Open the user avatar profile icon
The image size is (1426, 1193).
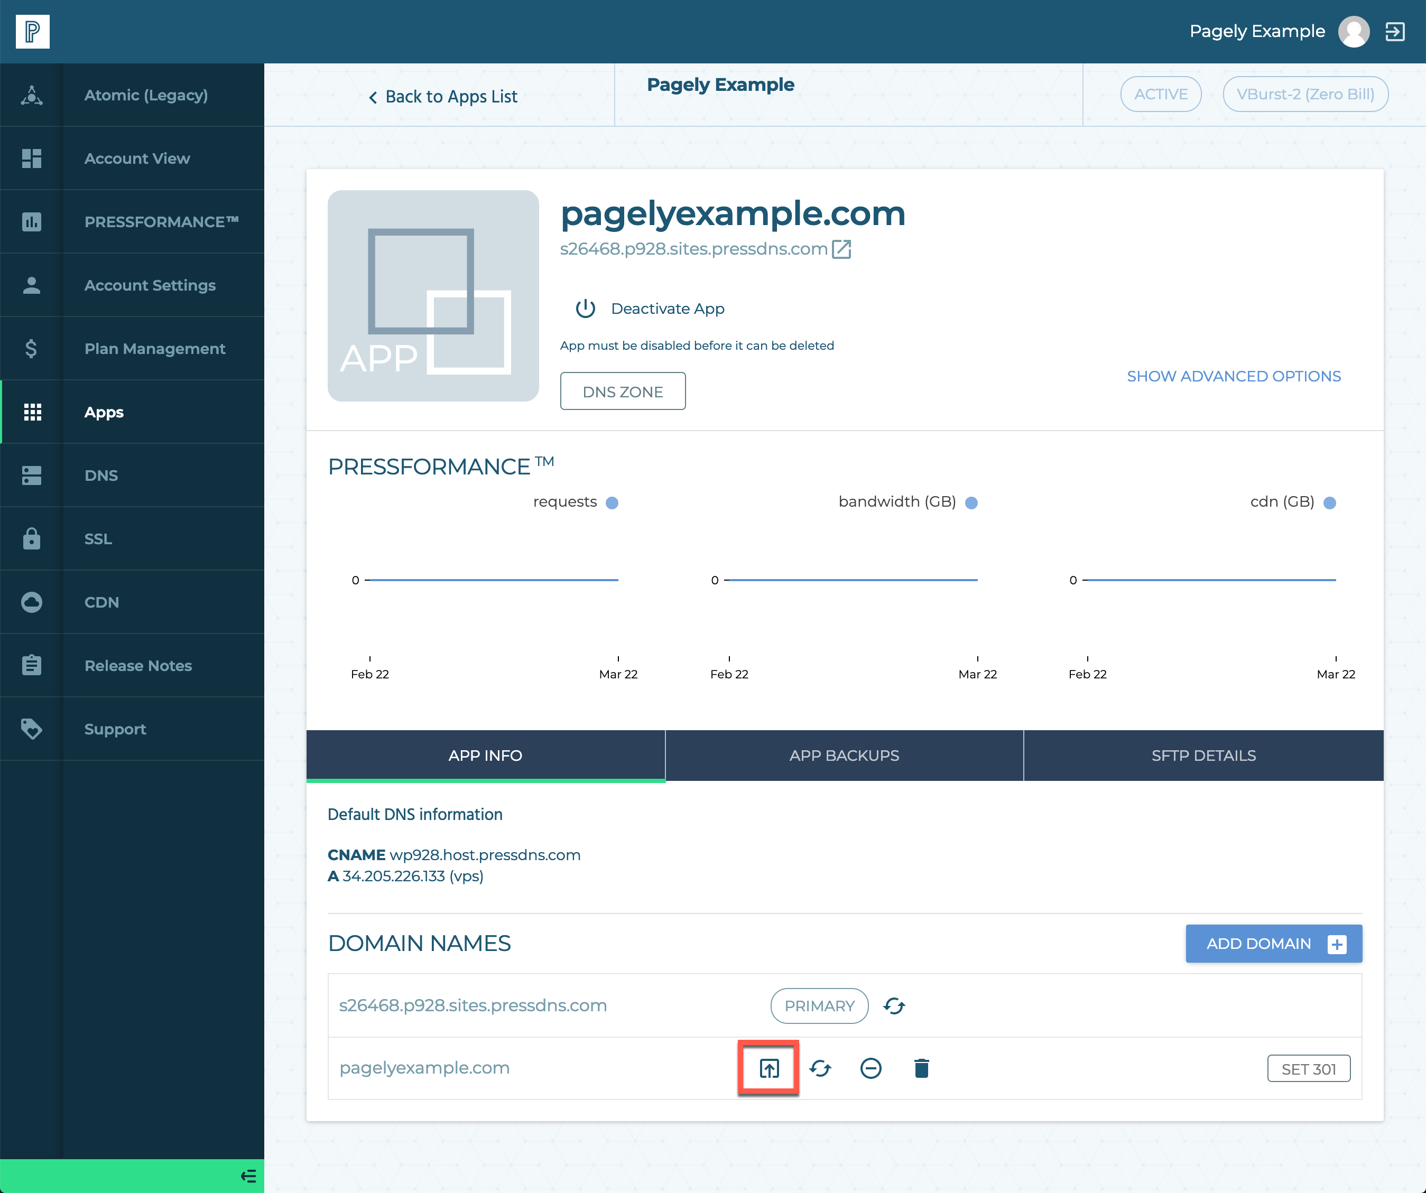(x=1354, y=31)
